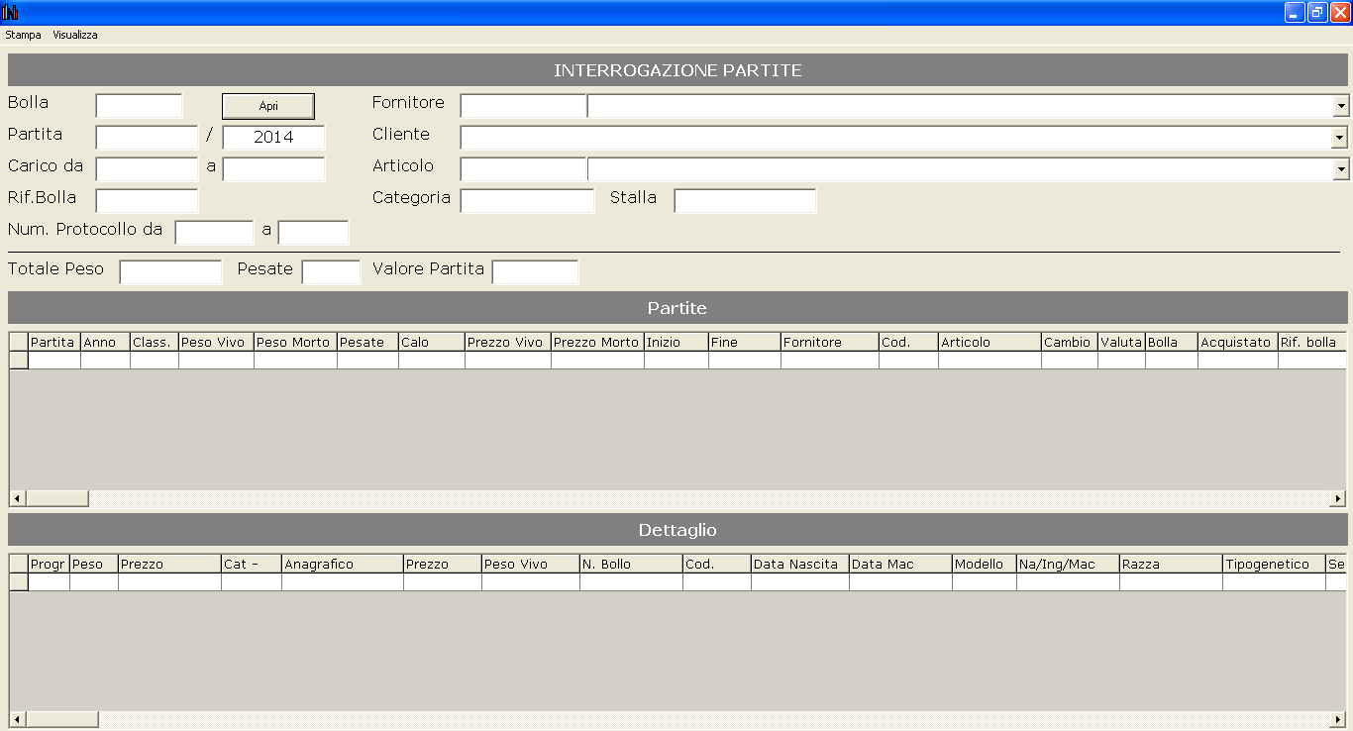Click the Modello column header
The width and height of the screenshot is (1353, 731).
point(985,564)
